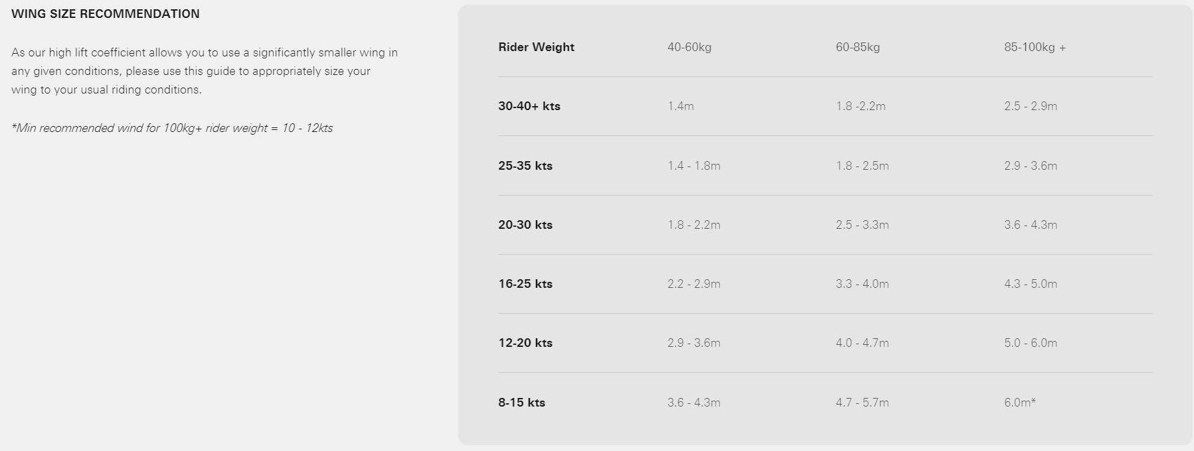
Task: Click the 2.2 - 2.9m cell
Action: [x=693, y=284]
